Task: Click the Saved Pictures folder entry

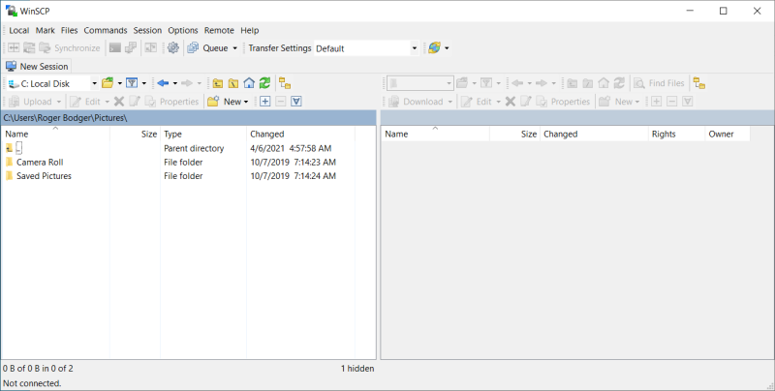Action: (x=44, y=176)
